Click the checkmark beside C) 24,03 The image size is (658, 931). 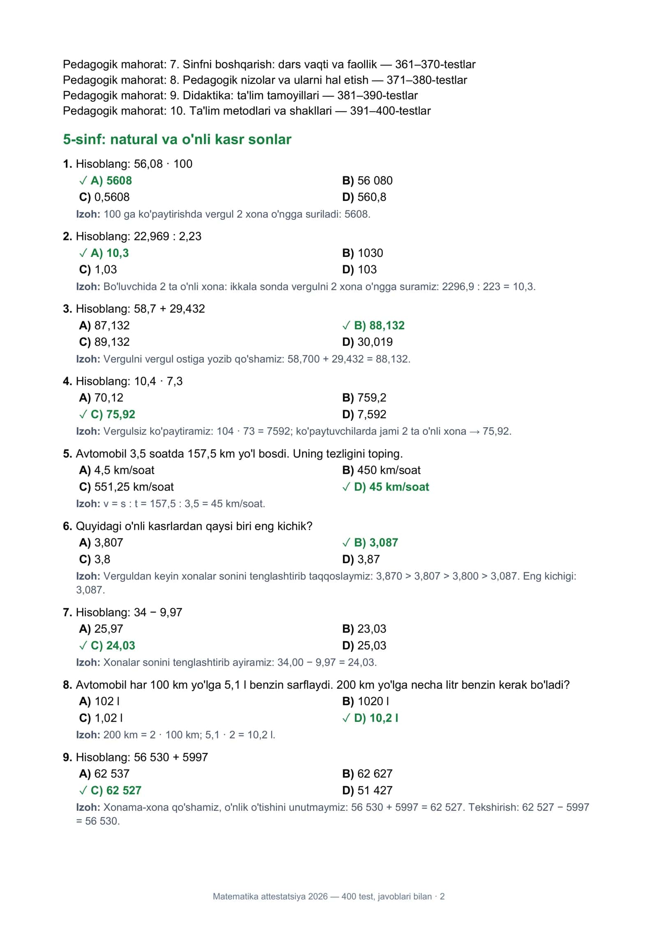[x=83, y=646]
